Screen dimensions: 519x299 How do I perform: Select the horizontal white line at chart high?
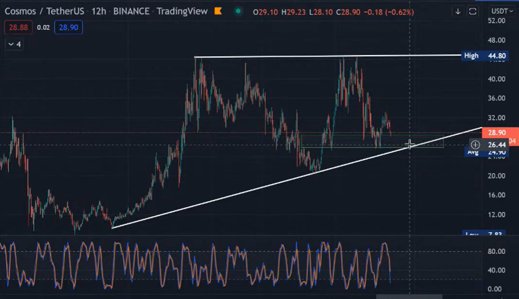tap(293, 56)
